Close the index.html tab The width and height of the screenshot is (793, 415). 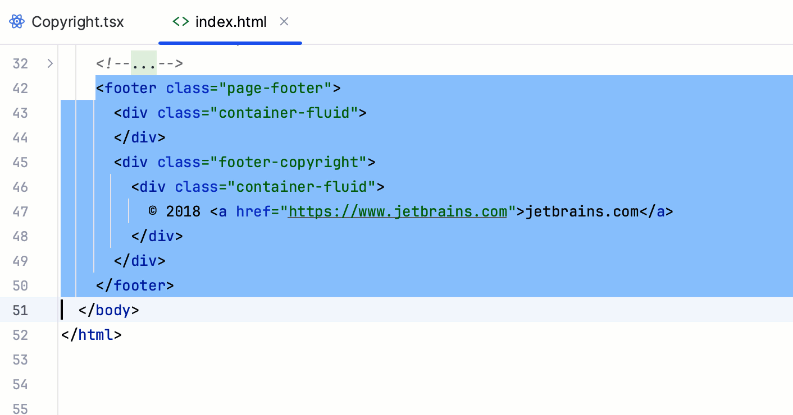click(284, 21)
